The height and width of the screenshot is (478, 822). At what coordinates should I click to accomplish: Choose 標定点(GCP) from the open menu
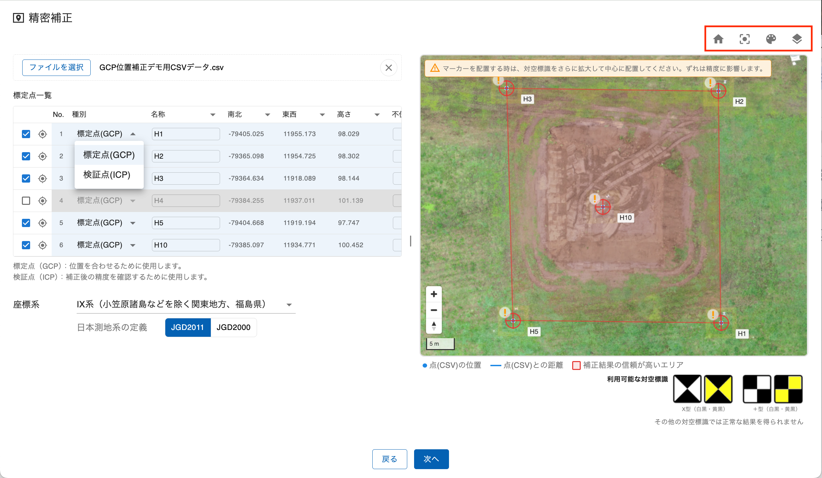coord(109,155)
